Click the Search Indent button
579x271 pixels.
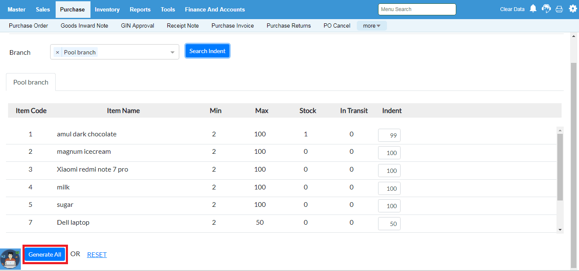click(x=207, y=51)
